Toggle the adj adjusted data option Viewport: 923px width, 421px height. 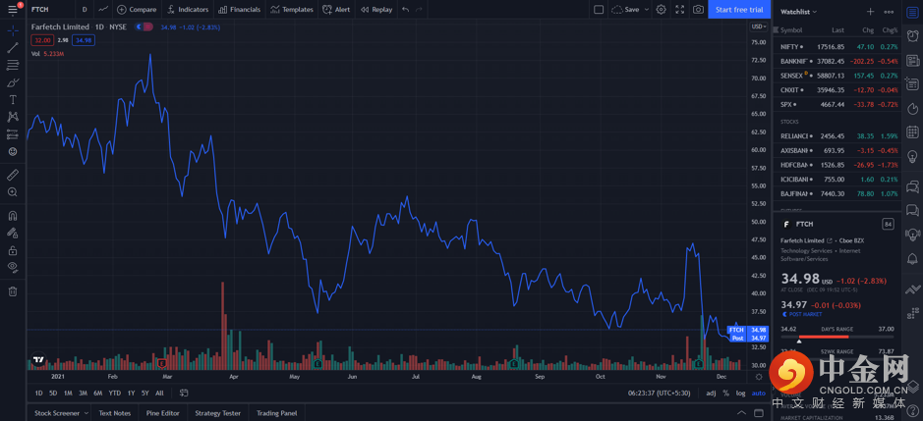point(711,393)
